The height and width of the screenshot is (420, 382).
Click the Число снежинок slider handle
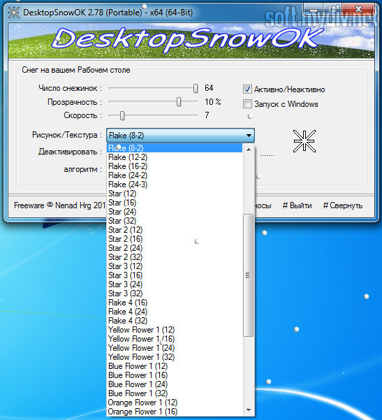[x=196, y=88]
